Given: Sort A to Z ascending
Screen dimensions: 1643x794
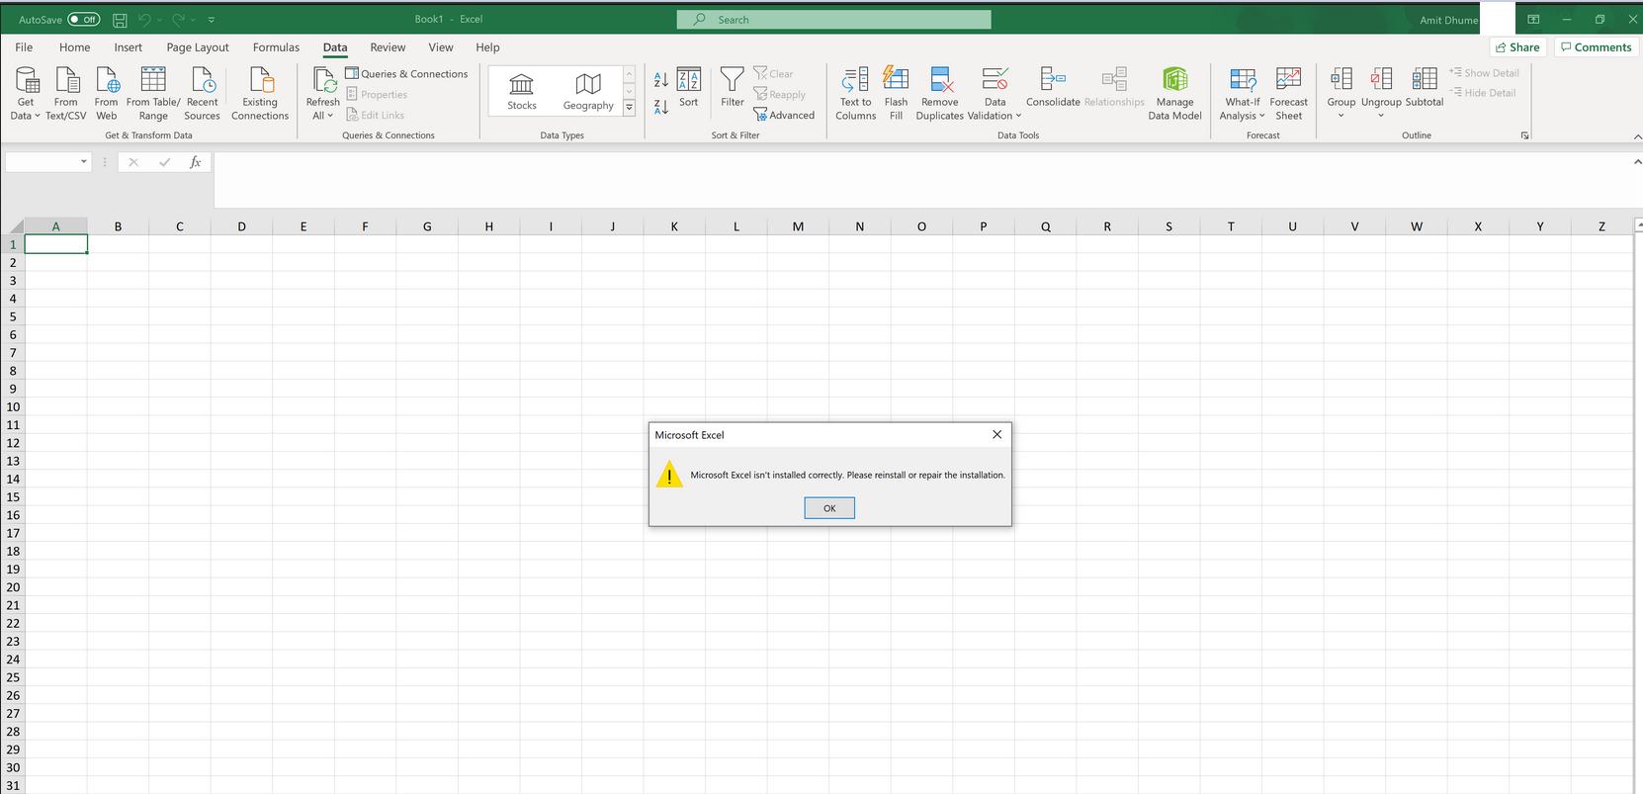Looking at the screenshot, I should point(661,80).
